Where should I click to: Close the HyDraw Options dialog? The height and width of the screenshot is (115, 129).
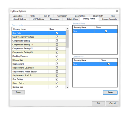point(117,11)
